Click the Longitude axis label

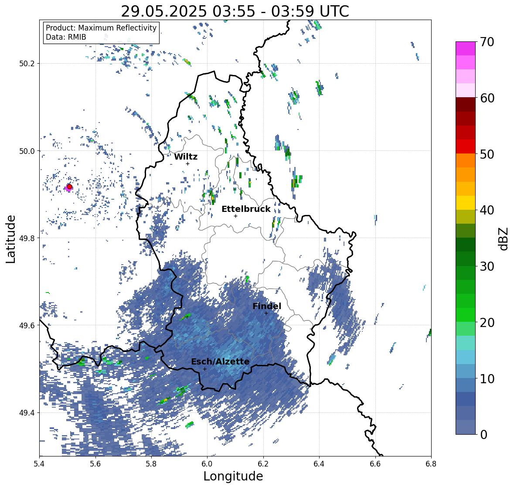233,476
